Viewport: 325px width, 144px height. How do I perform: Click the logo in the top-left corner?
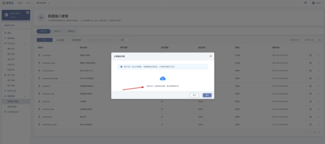click(8, 3)
